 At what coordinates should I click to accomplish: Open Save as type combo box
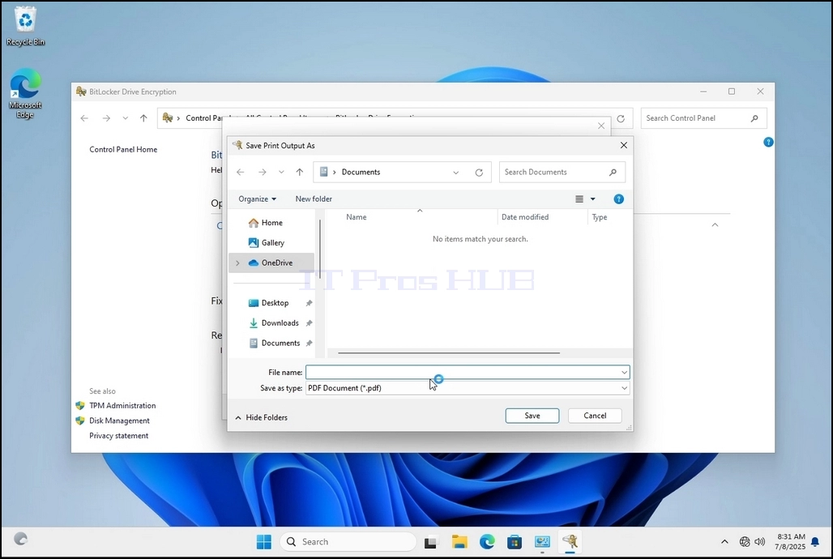(x=468, y=388)
